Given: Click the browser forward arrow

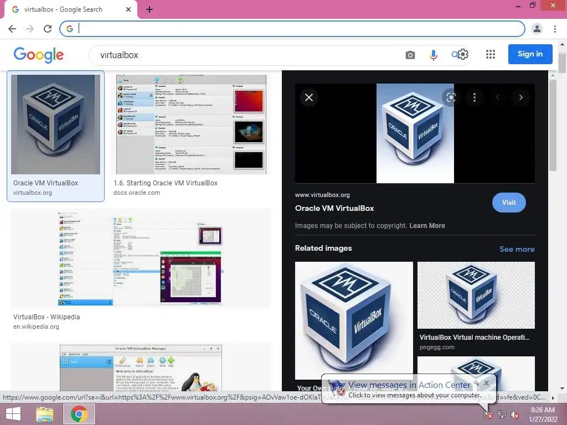Looking at the screenshot, I should [x=30, y=29].
